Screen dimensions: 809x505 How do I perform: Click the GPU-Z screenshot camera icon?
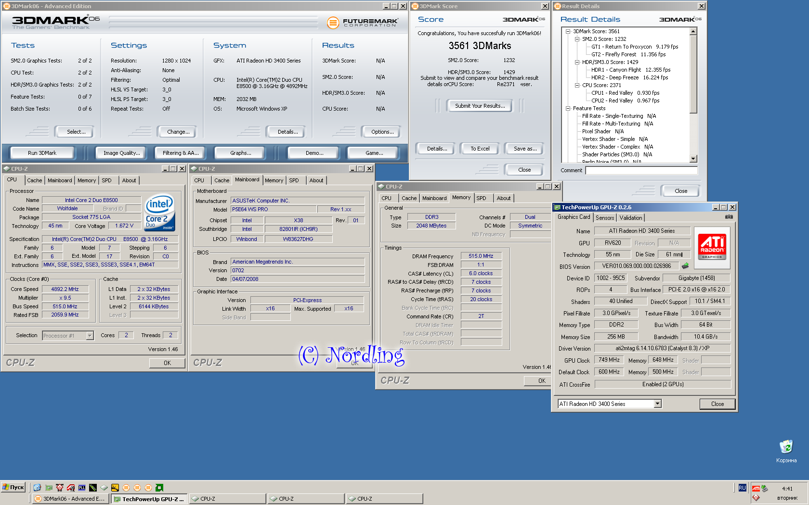tap(729, 217)
